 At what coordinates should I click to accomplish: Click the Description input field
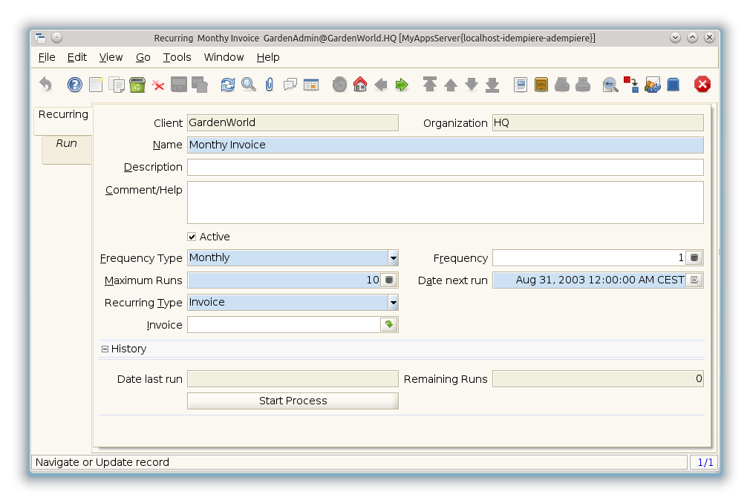click(x=444, y=168)
